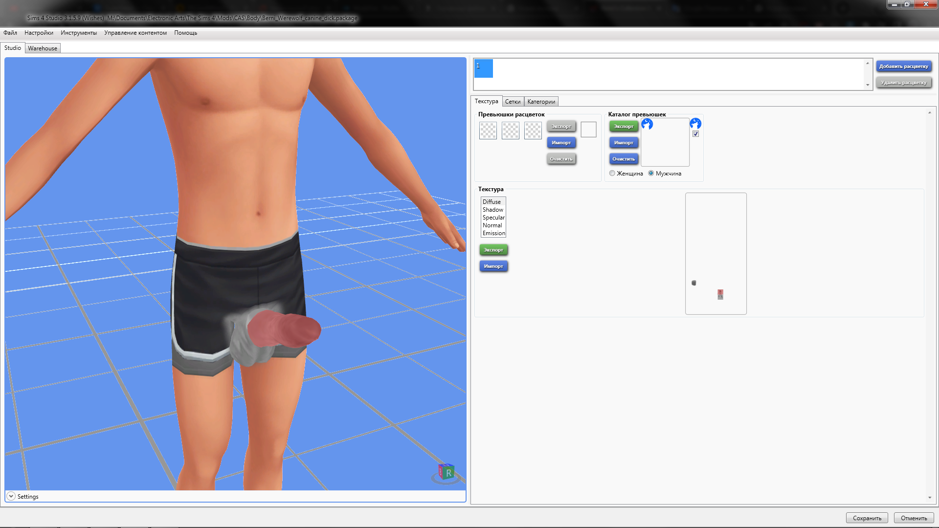This screenshot has width=939, height=528.
Task: Select swatch 1 in the swatch list
Action: point(483,68)
